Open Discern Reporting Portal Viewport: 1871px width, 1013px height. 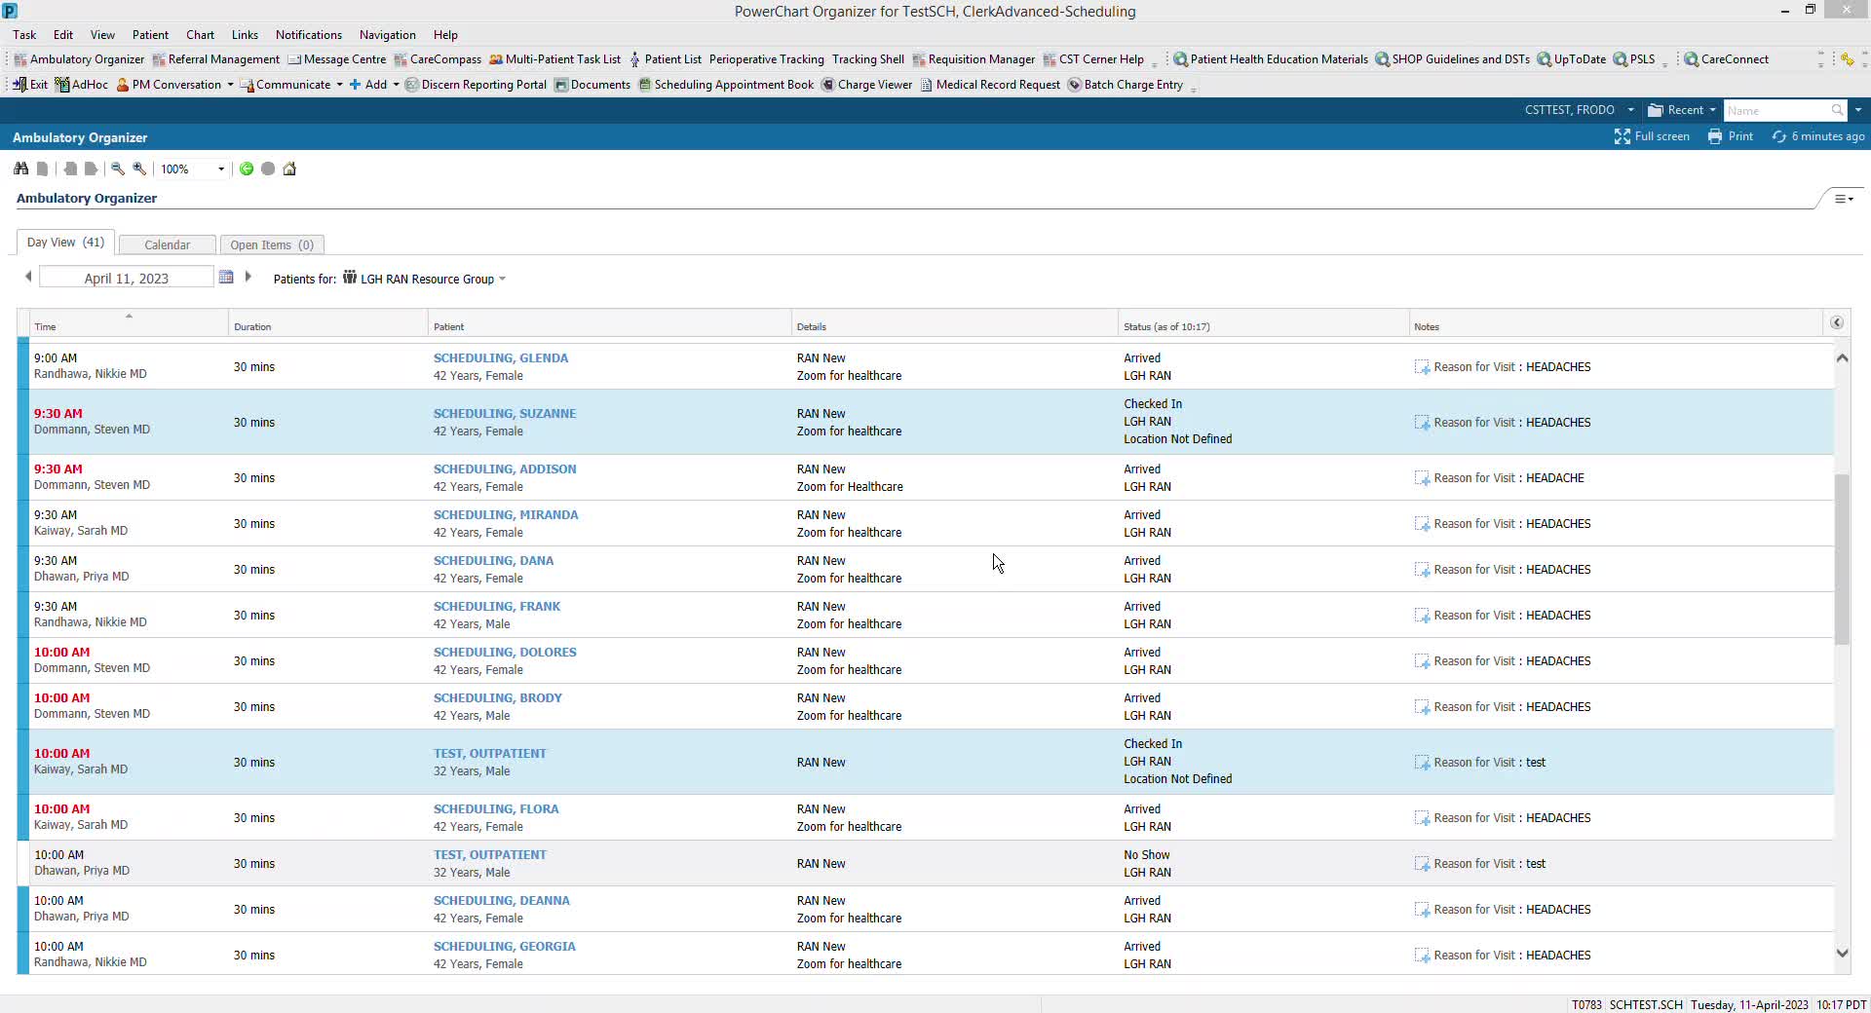pyautogui.click(x=476, y=85)
